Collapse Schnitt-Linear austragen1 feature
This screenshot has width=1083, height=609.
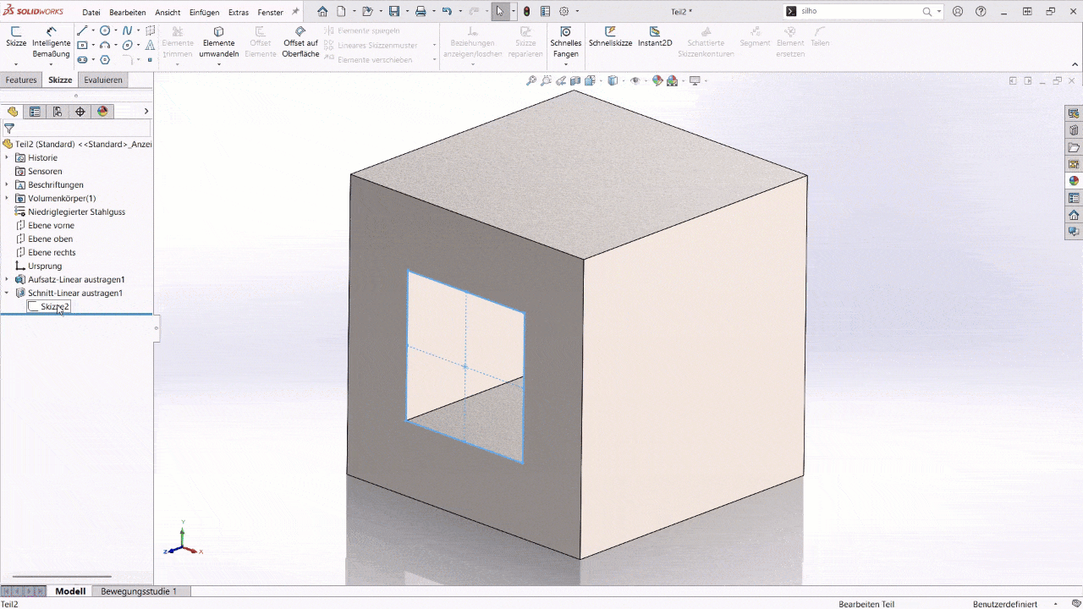point(7,293)
